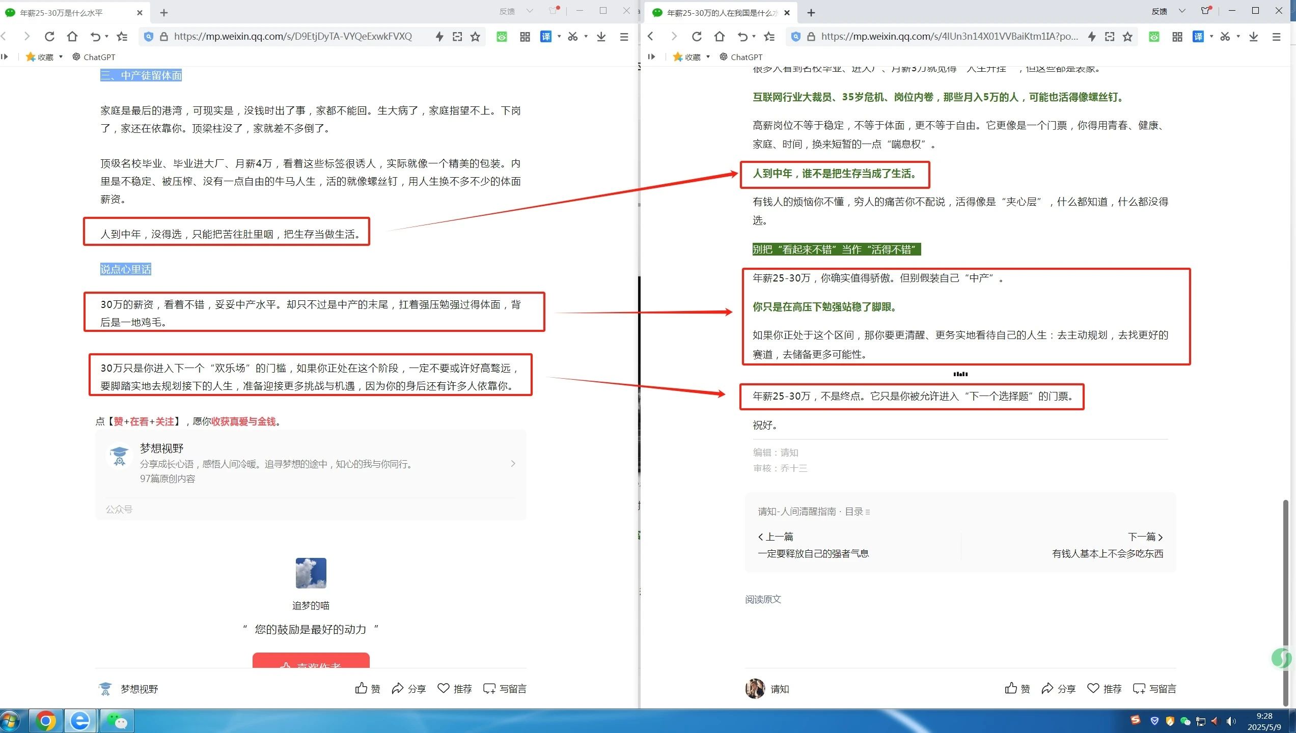Image resolution: width=1296 pixels, height=733 pixels.
Task: Open Chrome from the Windows taskbar
Action: tap(45, 721)
